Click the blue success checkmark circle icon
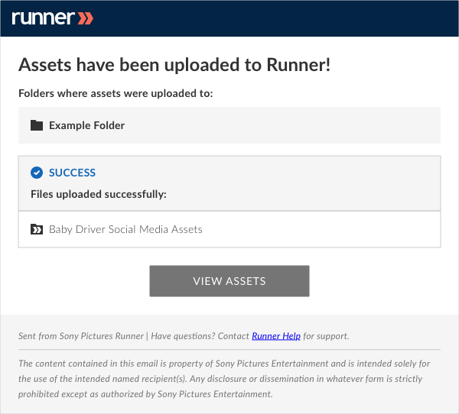 [x=37, y=173]
